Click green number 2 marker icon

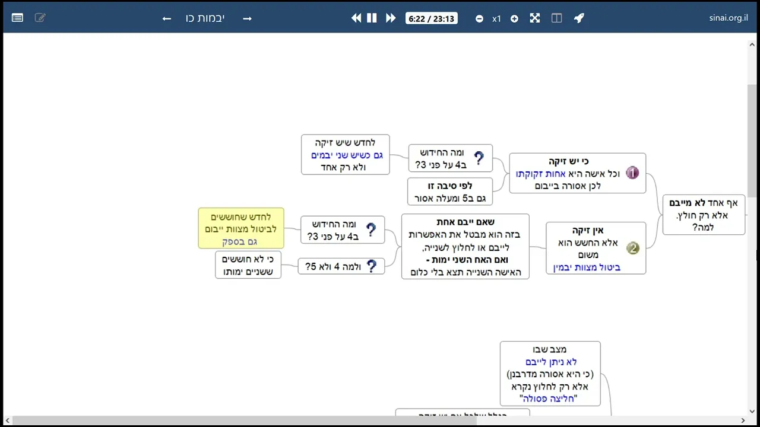pos(632,248)
